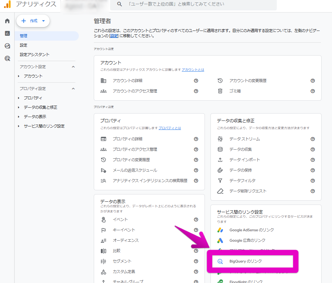Click help icon for アカウントの詳細

point(196,81)
